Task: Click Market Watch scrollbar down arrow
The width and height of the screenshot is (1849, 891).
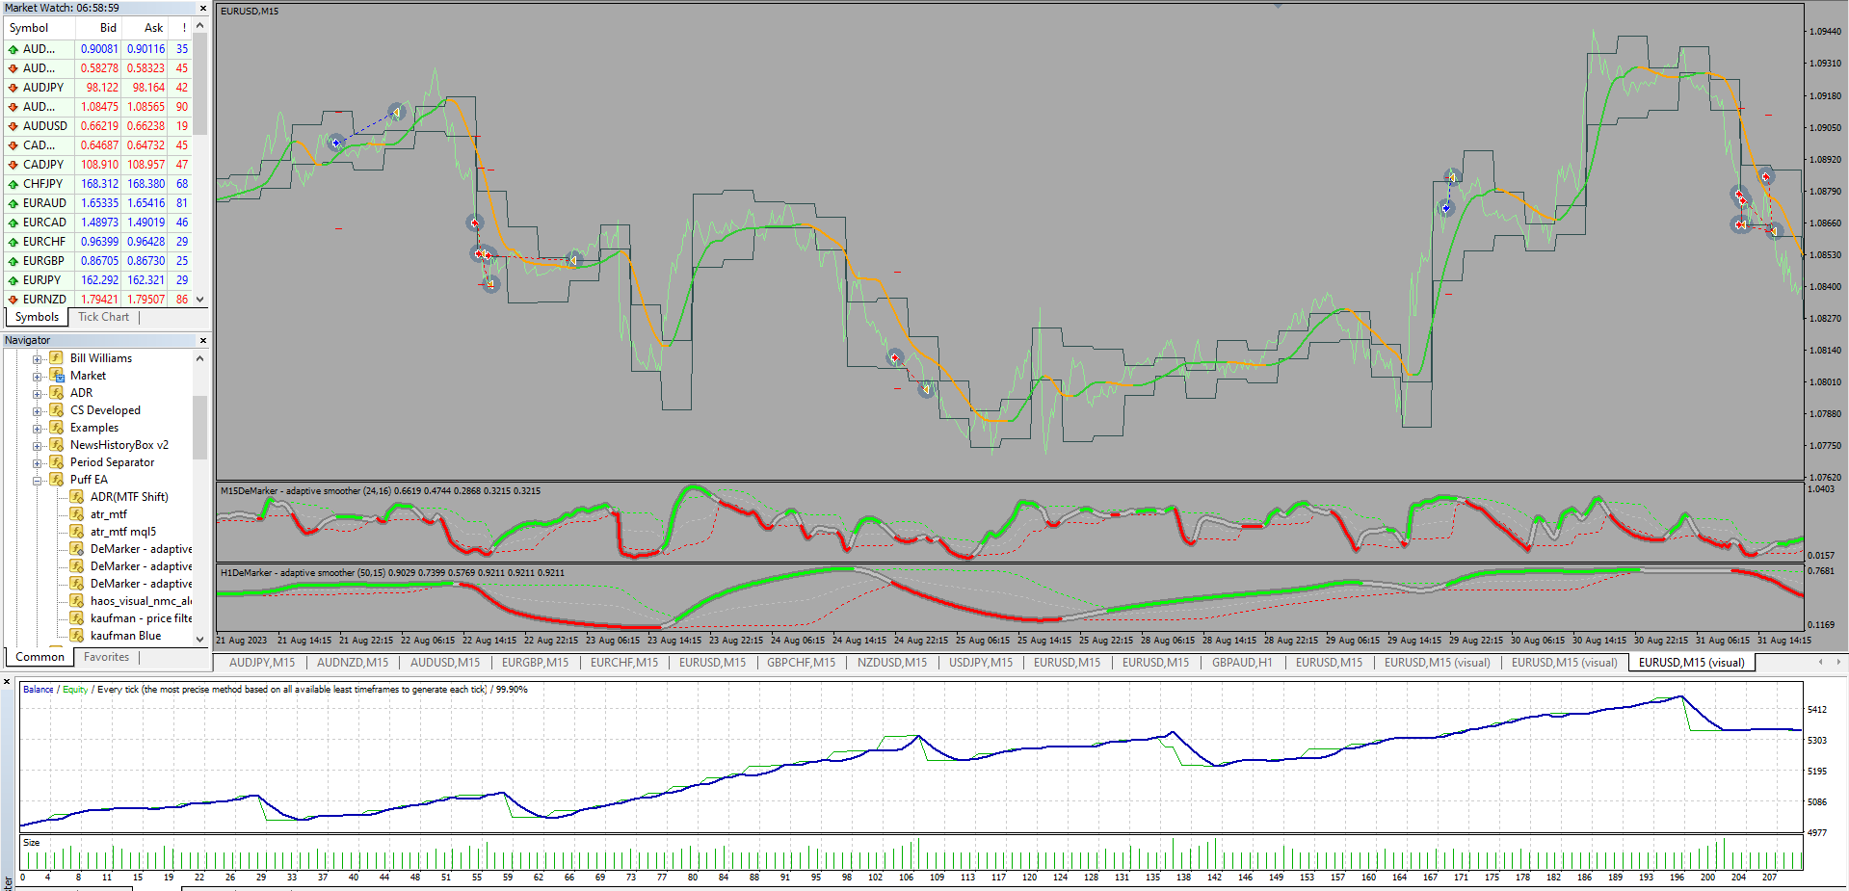Action: coord(200,300)
